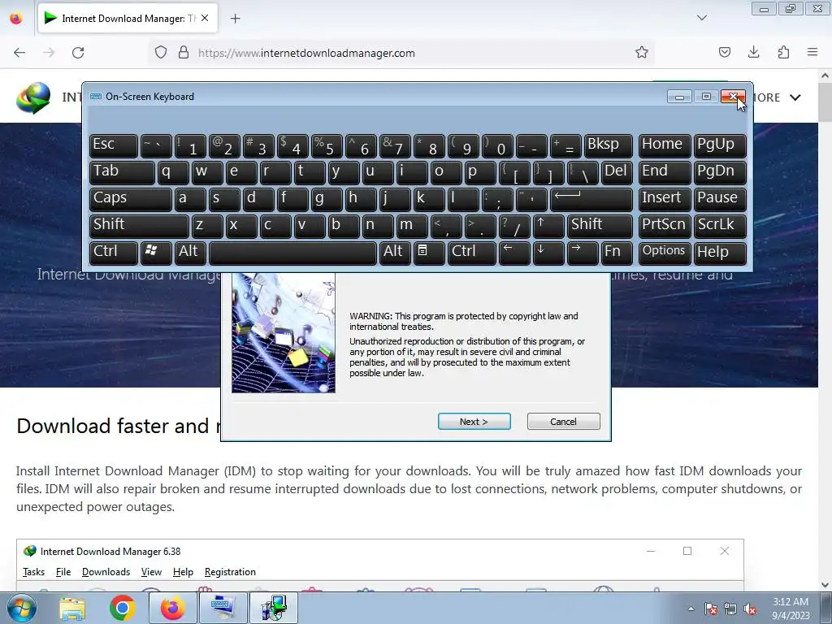Viewport: 832px width, 624px height.
Task: Click the PrtScn key
Action: pyautogui.click(x=665, y=225)
